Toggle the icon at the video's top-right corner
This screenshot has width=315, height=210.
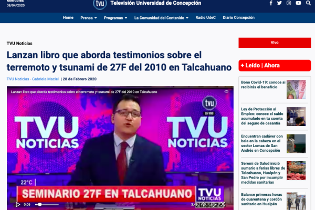pos(226,92)
